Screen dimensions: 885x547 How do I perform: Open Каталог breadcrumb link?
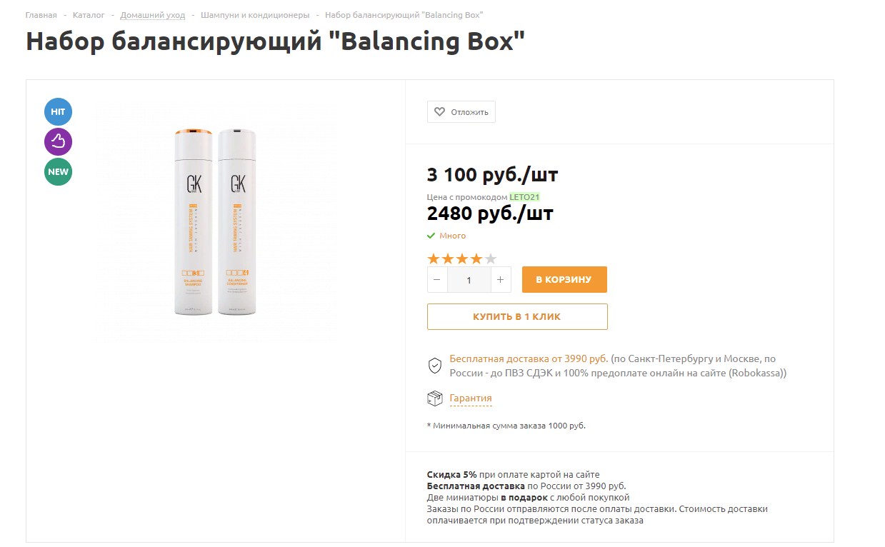[89, 15]
